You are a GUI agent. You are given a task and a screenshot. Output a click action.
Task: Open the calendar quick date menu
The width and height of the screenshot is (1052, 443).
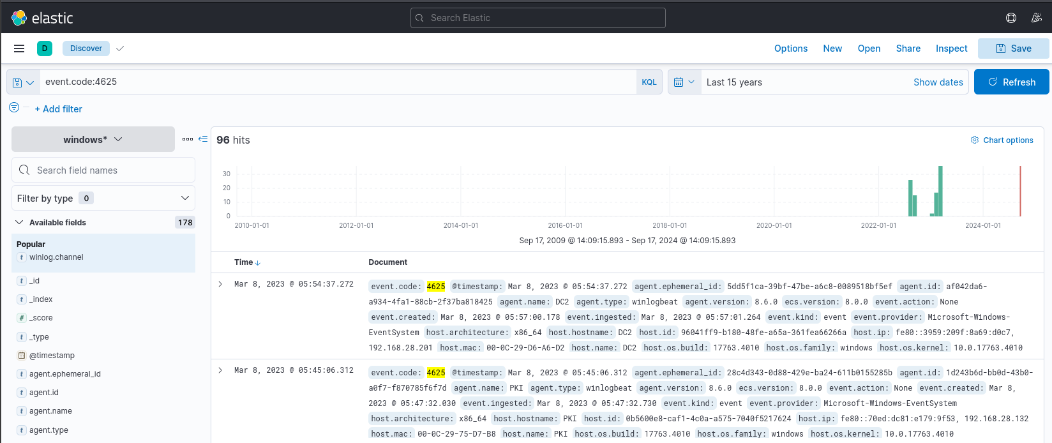(x=684, y=82)
